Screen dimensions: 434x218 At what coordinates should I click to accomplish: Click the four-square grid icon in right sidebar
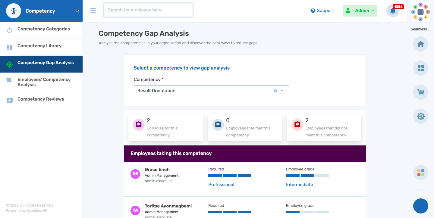pos(420,68)
